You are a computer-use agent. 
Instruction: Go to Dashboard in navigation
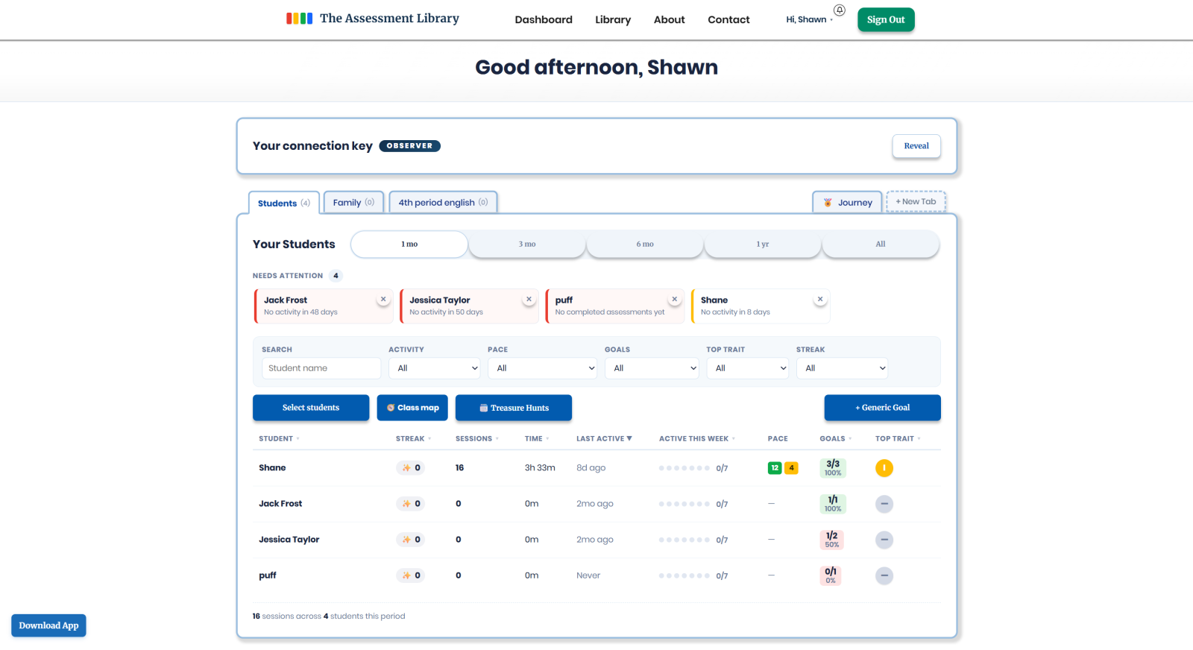pos(544,19)
